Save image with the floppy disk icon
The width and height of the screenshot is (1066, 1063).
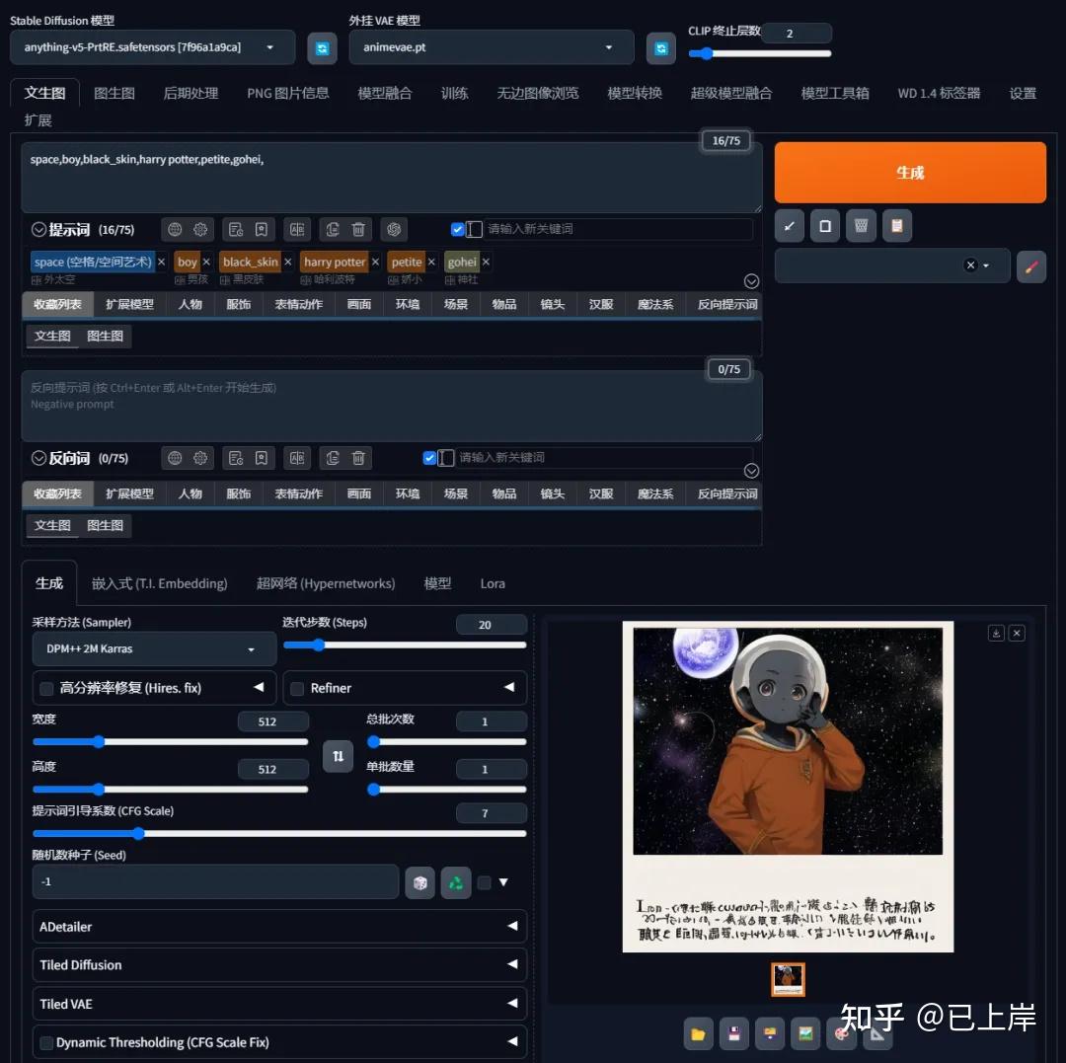coord(734,1033)
